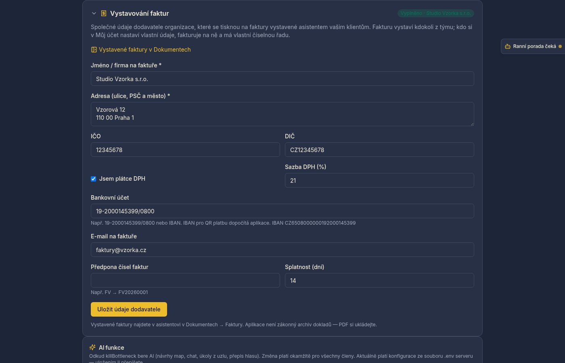Click the robot icon in Ranní porada pill
This screenshot has width=565, height=363.
(508, 46)
